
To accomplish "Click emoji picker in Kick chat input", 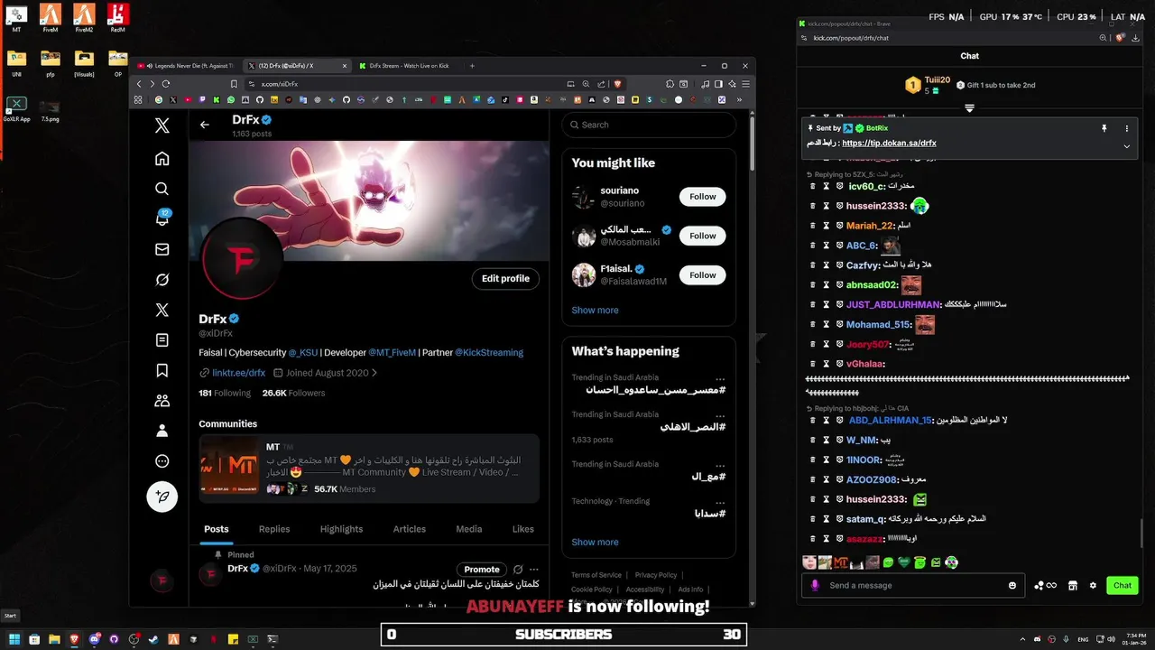I will coord(1012,585).
